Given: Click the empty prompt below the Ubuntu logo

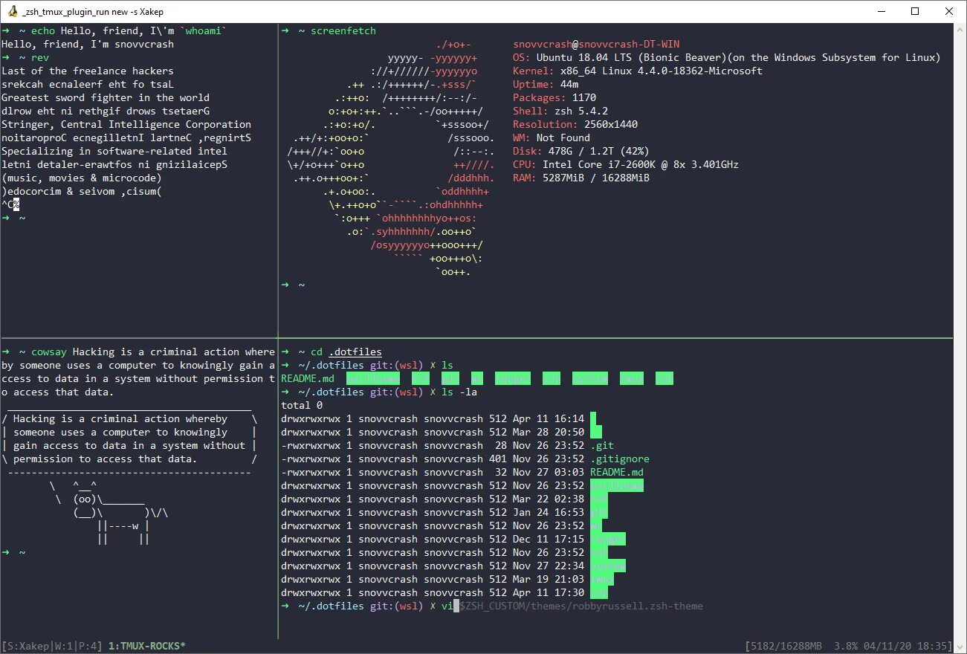Looking at the screenshot, I should coord(293,285).
